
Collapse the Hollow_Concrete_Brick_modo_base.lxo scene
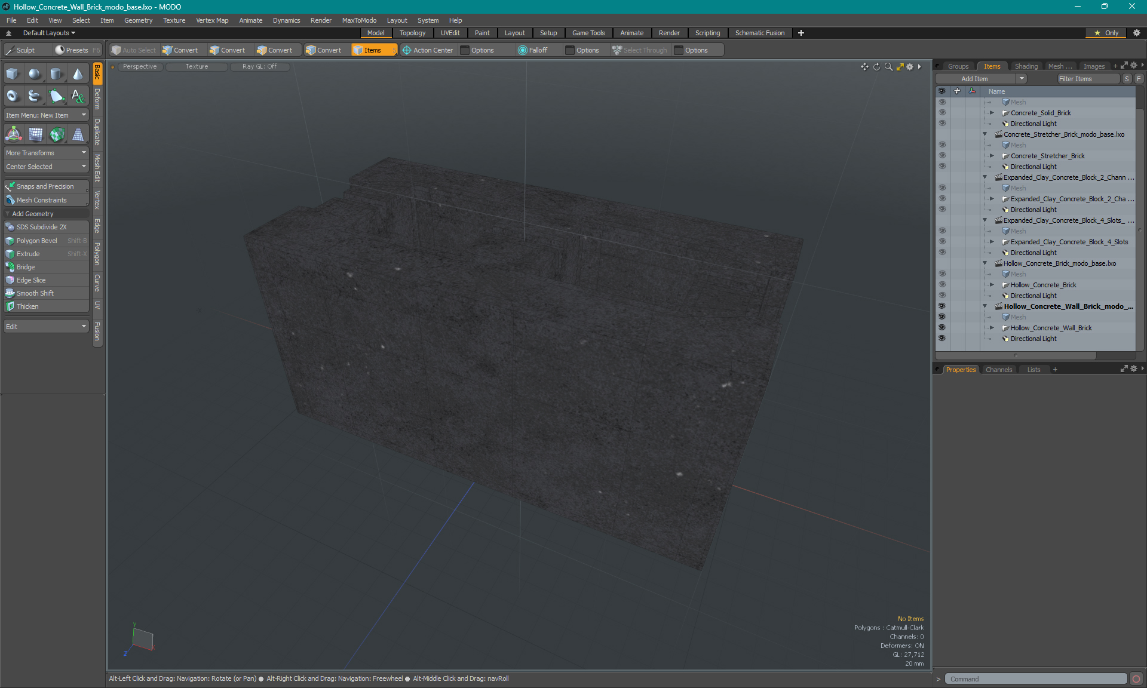(985, 263)
